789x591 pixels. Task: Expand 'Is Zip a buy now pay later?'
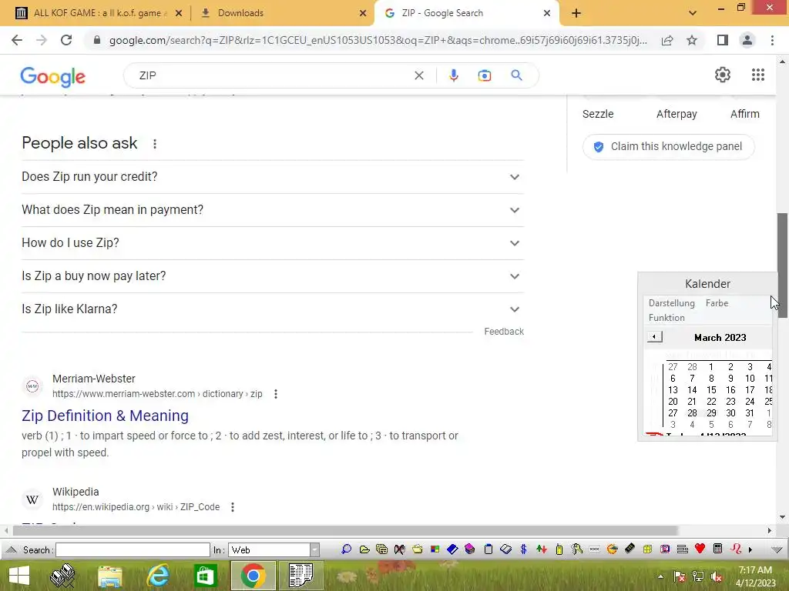(x=273, y=276)
